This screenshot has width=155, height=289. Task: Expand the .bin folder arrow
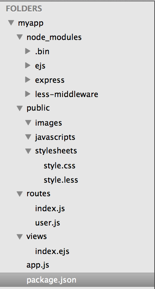point(28,51)
